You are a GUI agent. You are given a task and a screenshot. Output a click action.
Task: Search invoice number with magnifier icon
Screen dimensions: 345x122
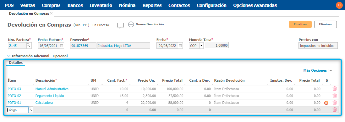pyautogui.click(x=29, y=46)
